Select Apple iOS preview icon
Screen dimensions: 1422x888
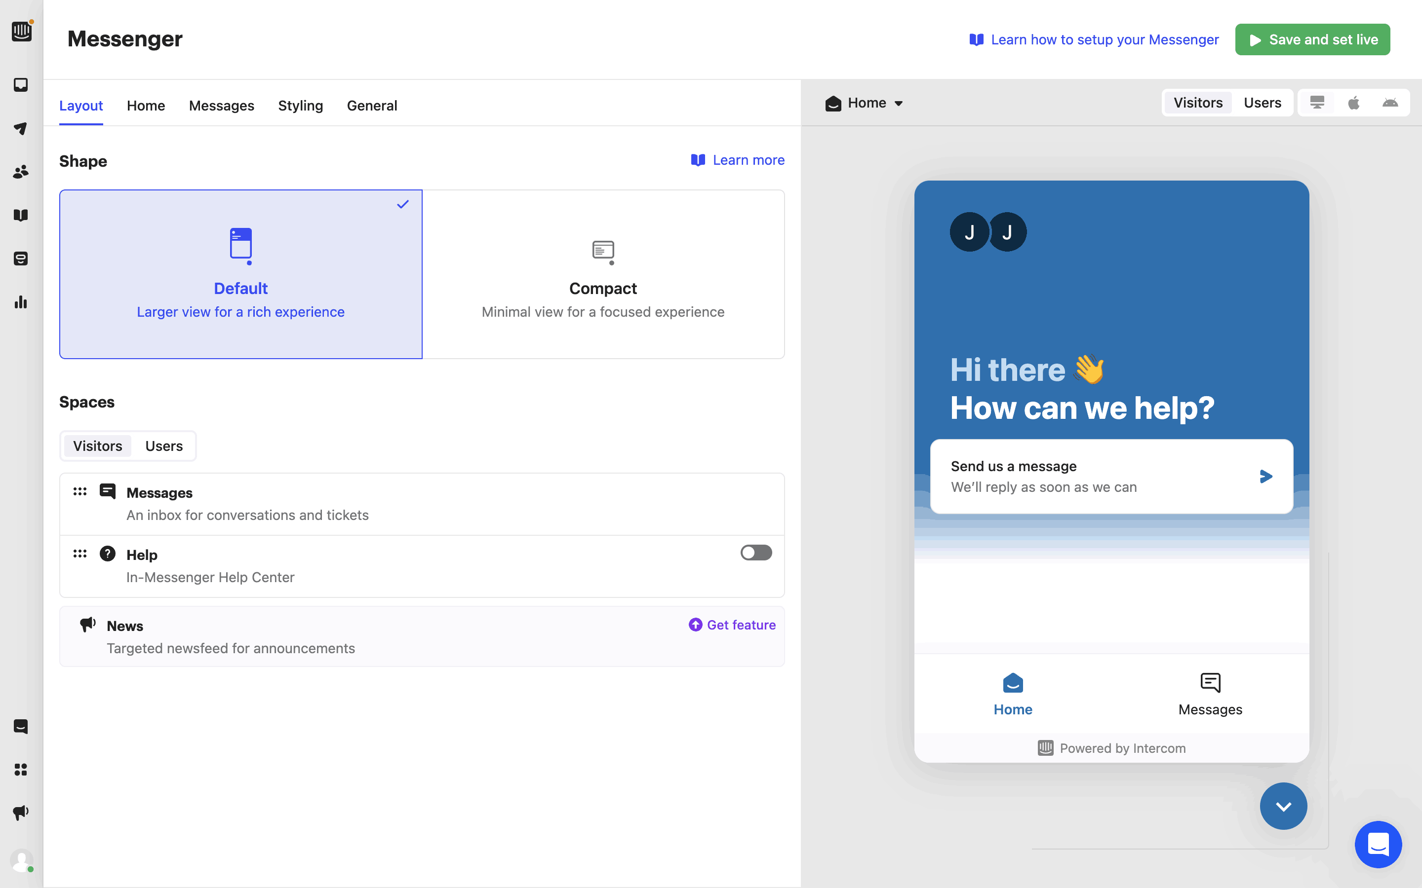coord(1354,103)
